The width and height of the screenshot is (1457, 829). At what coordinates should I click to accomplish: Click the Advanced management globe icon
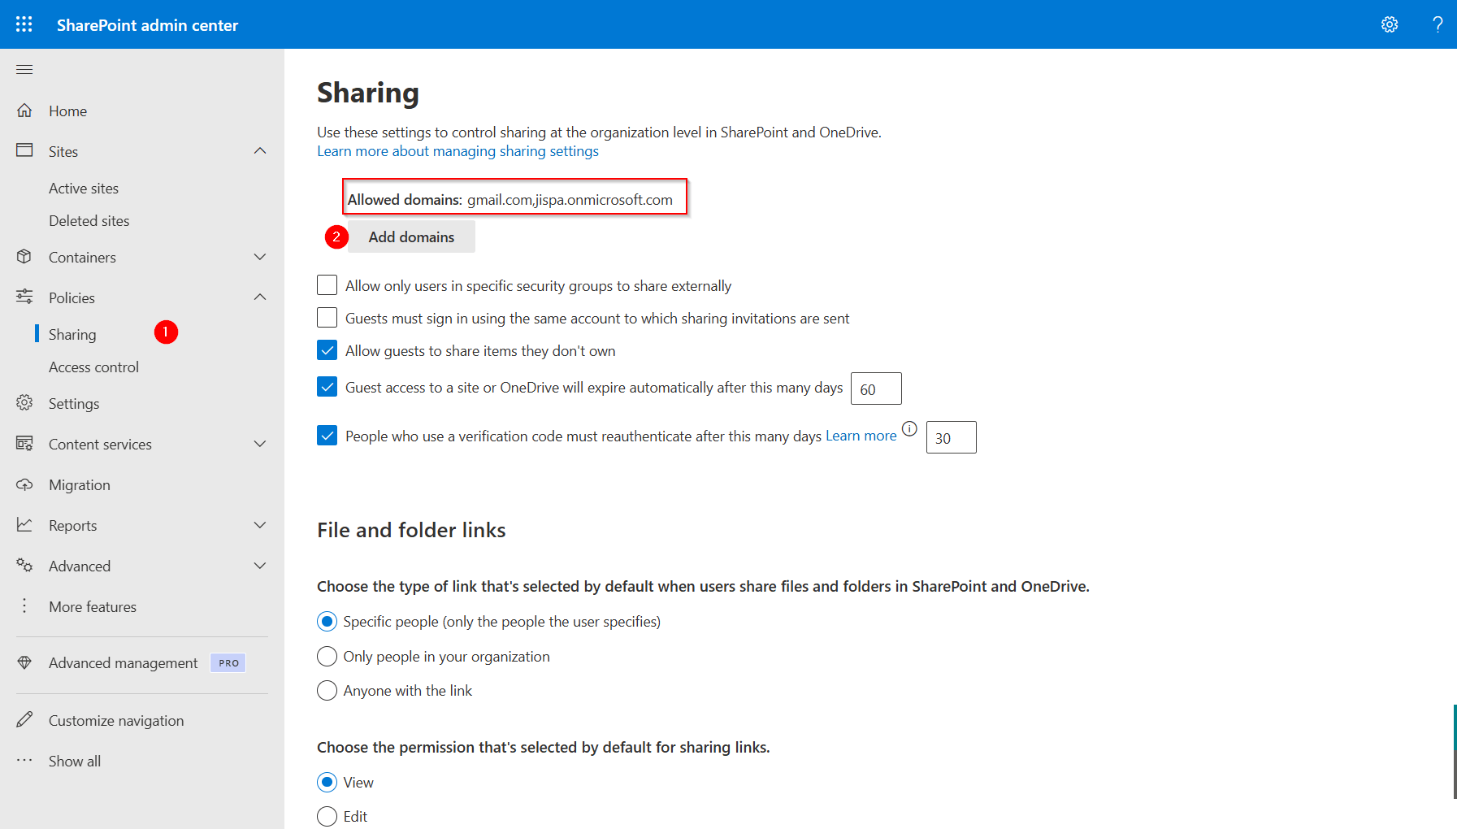25,662
